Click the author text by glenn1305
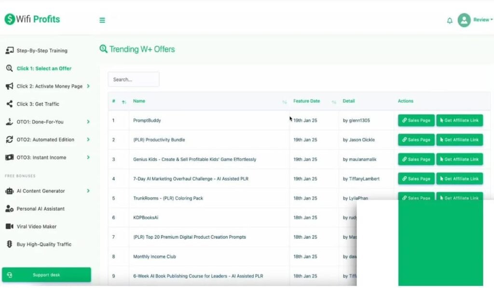 (x=357, y=121)
